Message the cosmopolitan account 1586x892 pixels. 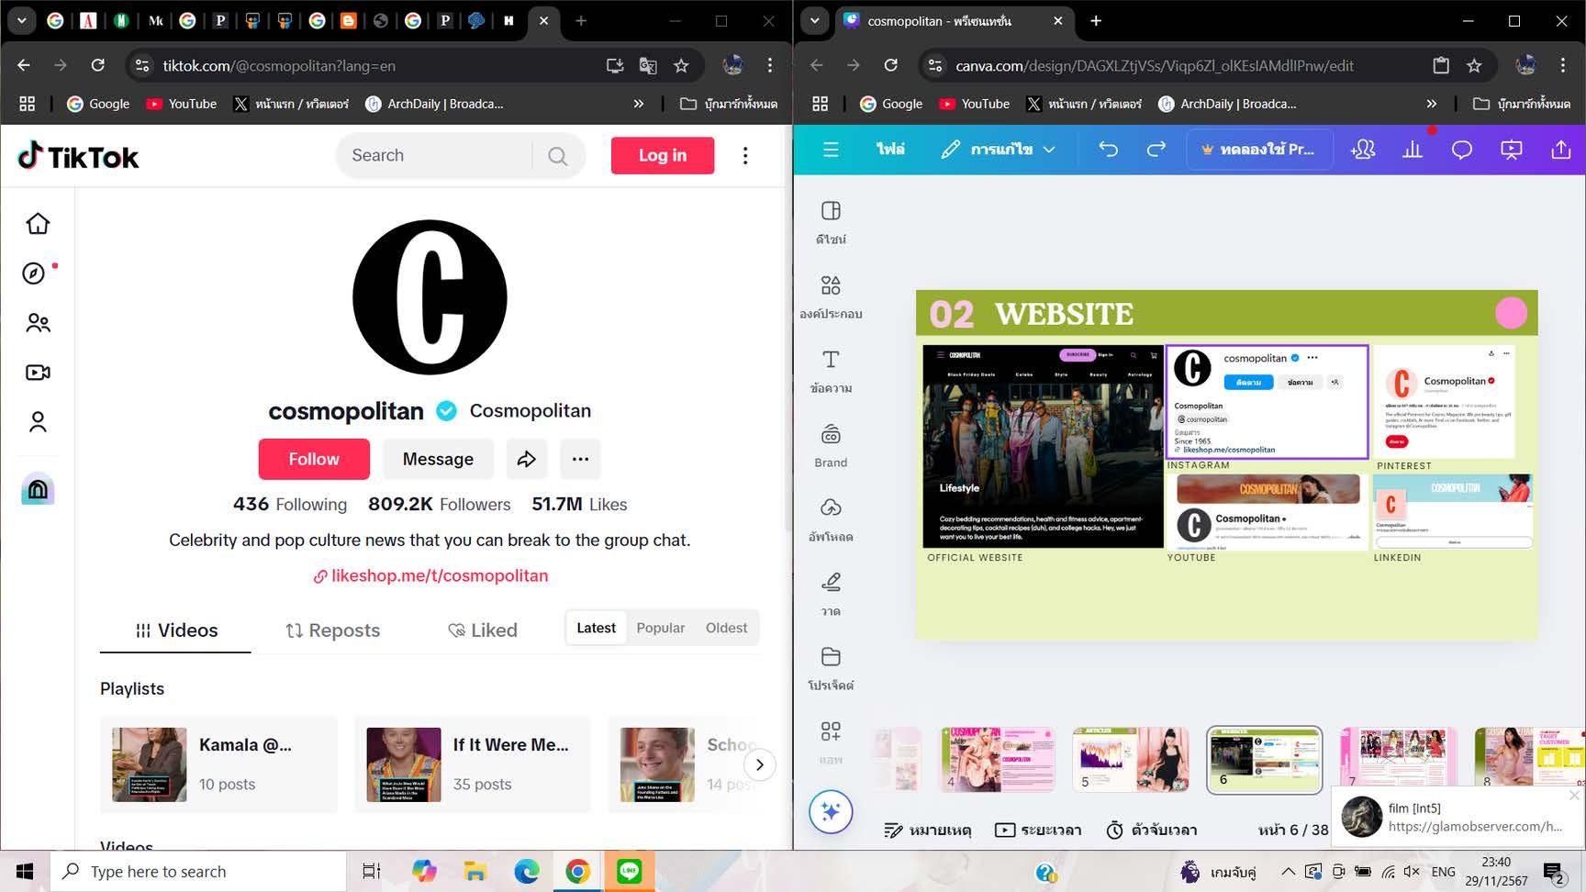coord(438,459)
